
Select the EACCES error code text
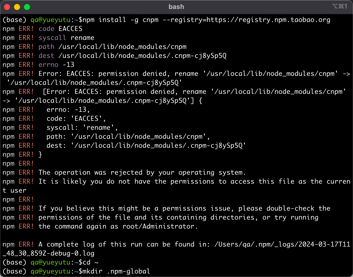point(70,29)
